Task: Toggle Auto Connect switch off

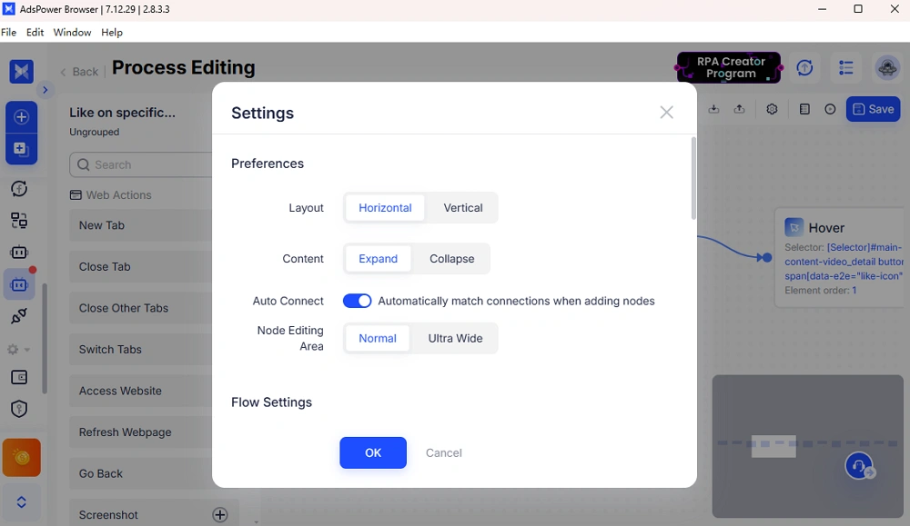Action: (x=357, y=300)
